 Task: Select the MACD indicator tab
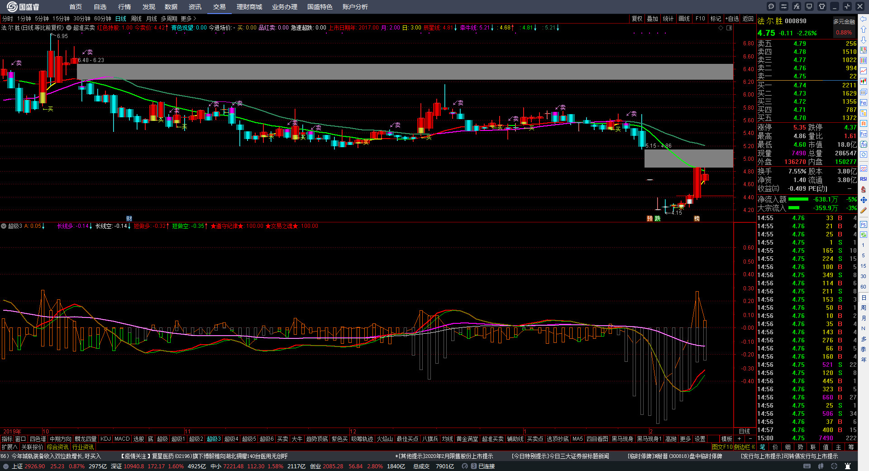tap(122, 439)
